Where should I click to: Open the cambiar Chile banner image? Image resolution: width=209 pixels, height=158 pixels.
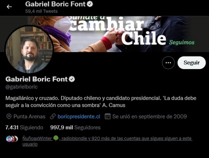(x=120, y=34)
